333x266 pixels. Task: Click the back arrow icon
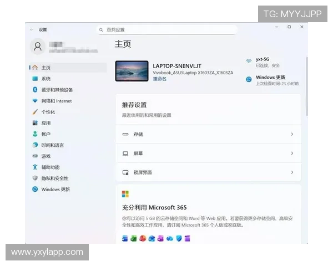tap(32, 29)
